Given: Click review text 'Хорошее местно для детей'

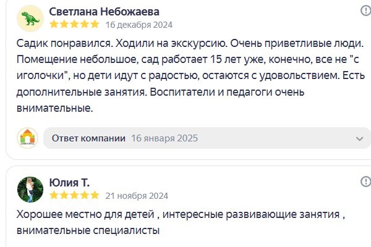Looking at the screenshot, I should point(181,222).
